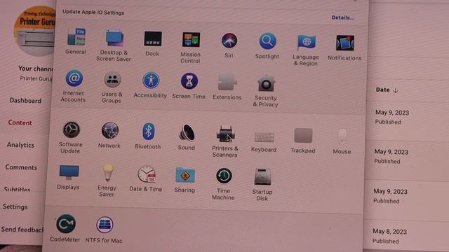The height and width of the screenshot is (252, 449).
Task: Click Send feedback in YouTube Studio sidebar
Action: [22, 230]
